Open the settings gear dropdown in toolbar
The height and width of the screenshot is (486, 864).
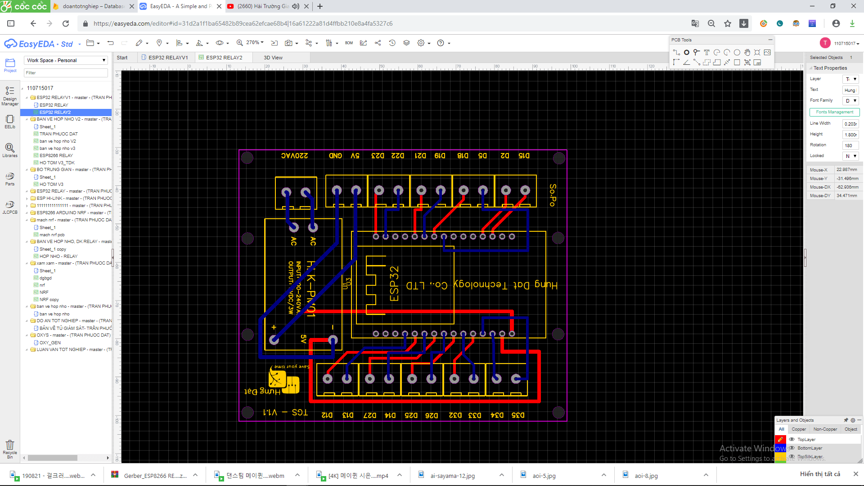tap(423, 43)
